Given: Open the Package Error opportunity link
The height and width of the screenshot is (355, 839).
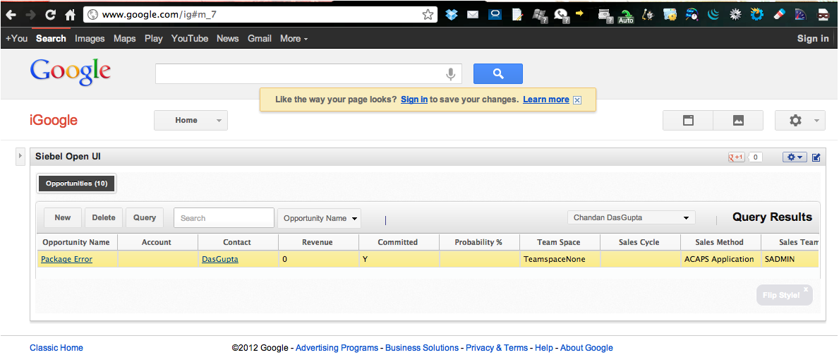Looking at the screenshot, I should pos(67,259).
